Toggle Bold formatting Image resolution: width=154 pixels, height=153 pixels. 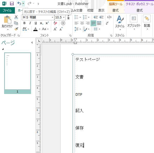click(24, 23)
